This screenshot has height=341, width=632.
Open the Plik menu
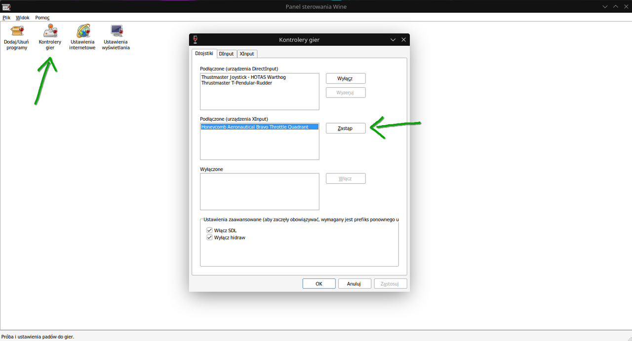click(x=6, y=17)
